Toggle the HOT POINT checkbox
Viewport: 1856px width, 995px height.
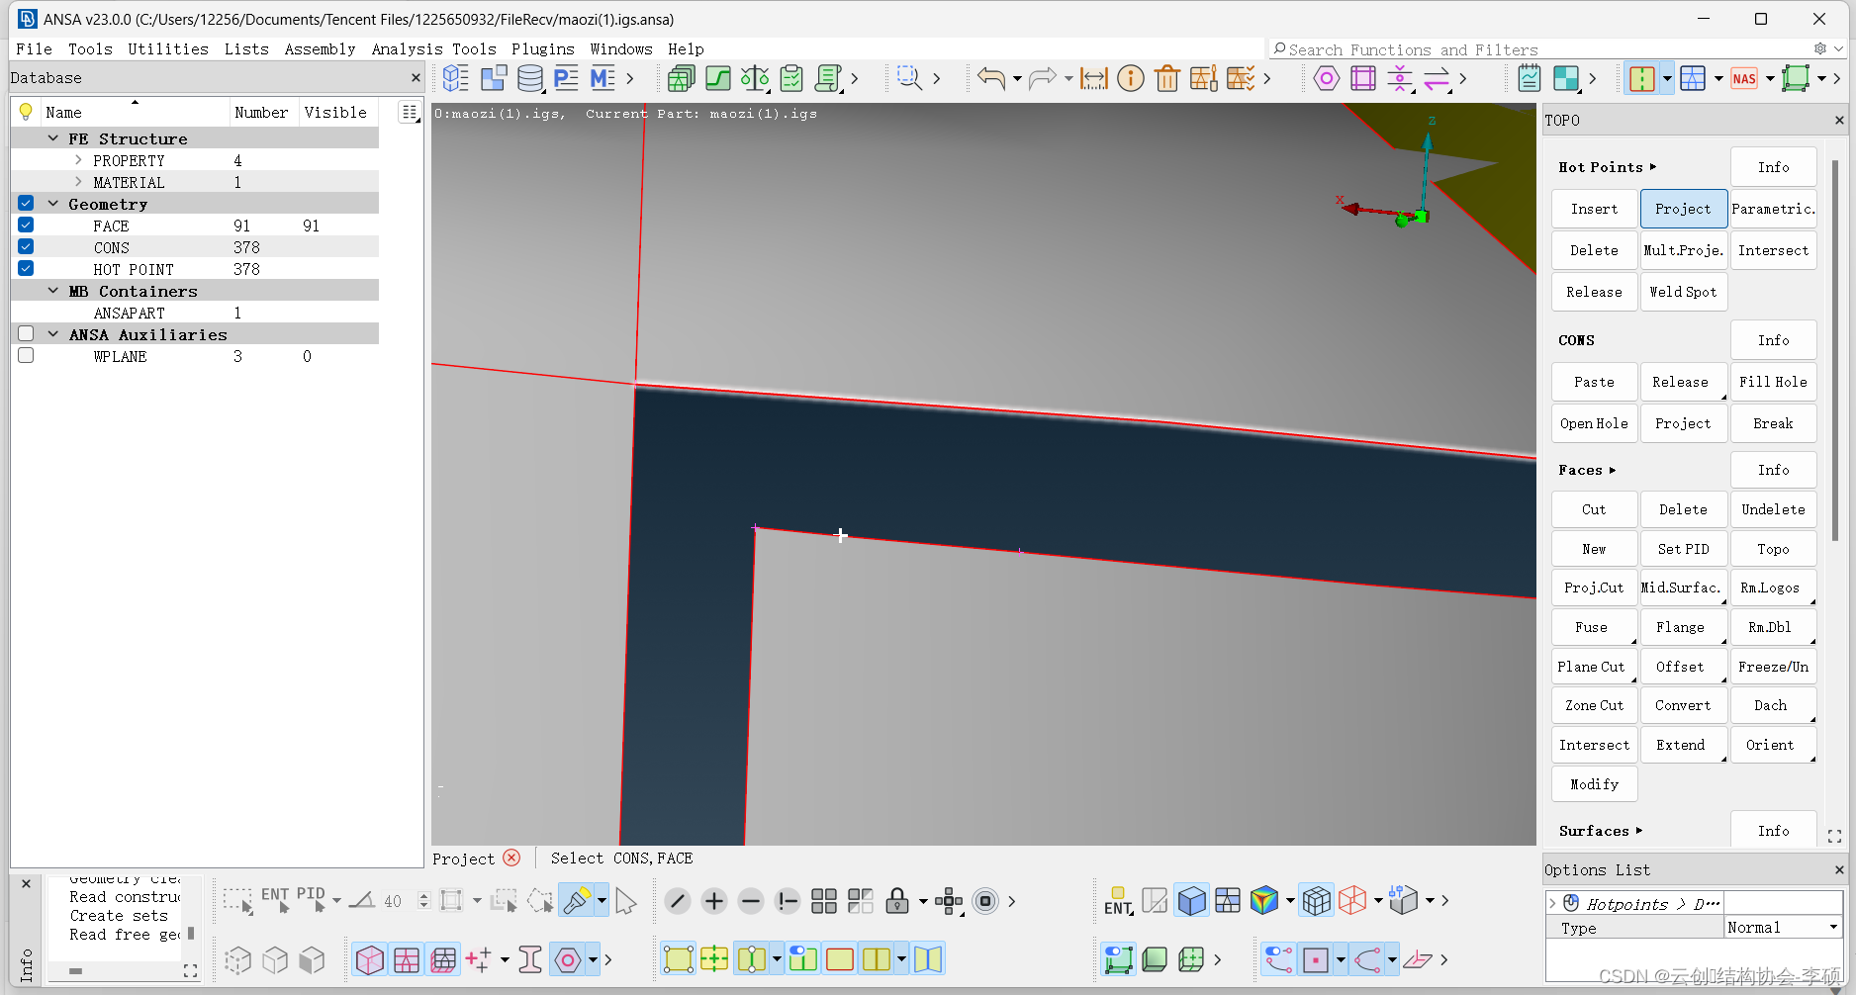(x=26, y=269)
